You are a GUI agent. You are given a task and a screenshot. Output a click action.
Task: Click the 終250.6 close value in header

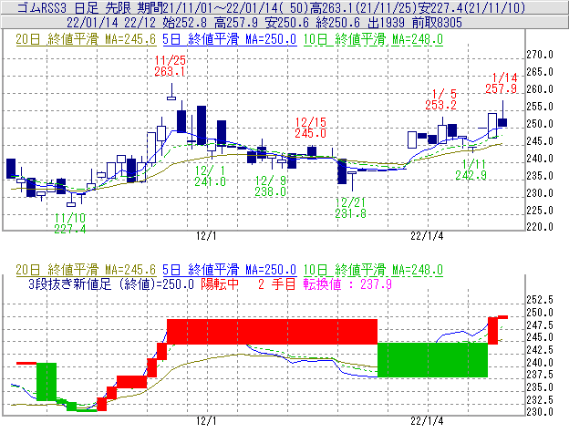(337, 23)
